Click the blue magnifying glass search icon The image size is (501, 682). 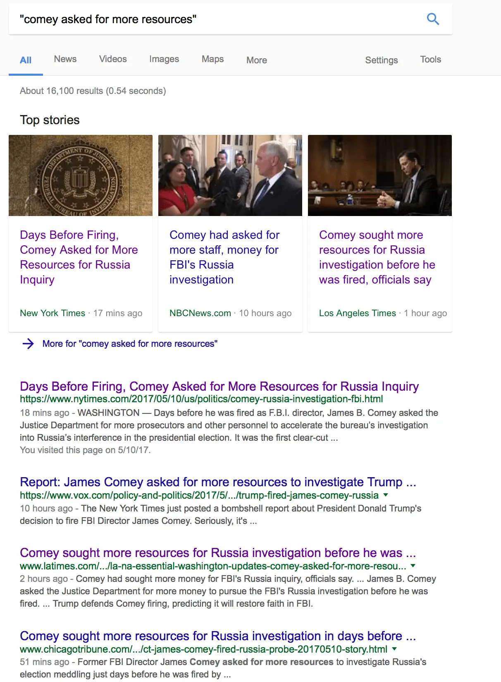pyautogui.click(x=433, y=19)
